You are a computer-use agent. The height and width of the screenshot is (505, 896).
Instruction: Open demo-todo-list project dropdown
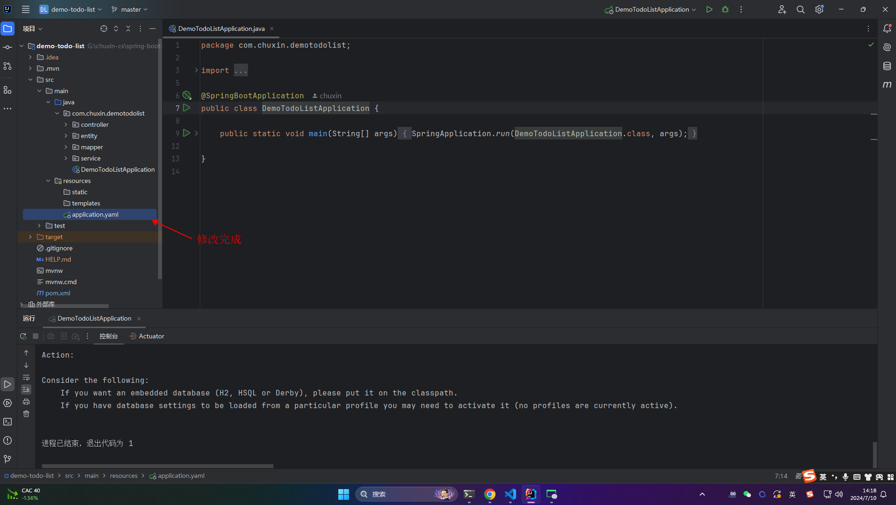71,9
